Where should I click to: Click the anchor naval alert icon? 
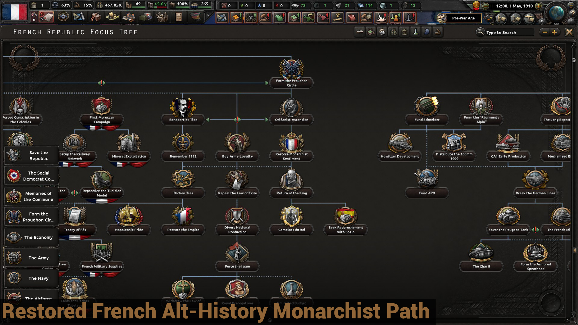[x=409, y=17]
